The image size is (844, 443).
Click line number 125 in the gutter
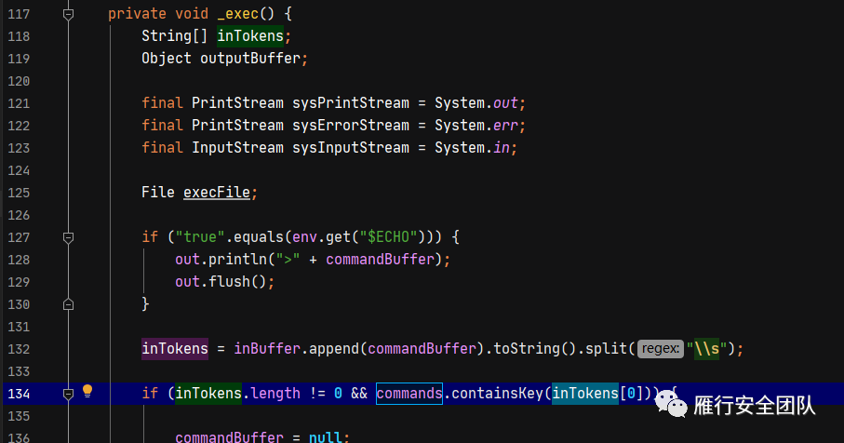(19, 193)
